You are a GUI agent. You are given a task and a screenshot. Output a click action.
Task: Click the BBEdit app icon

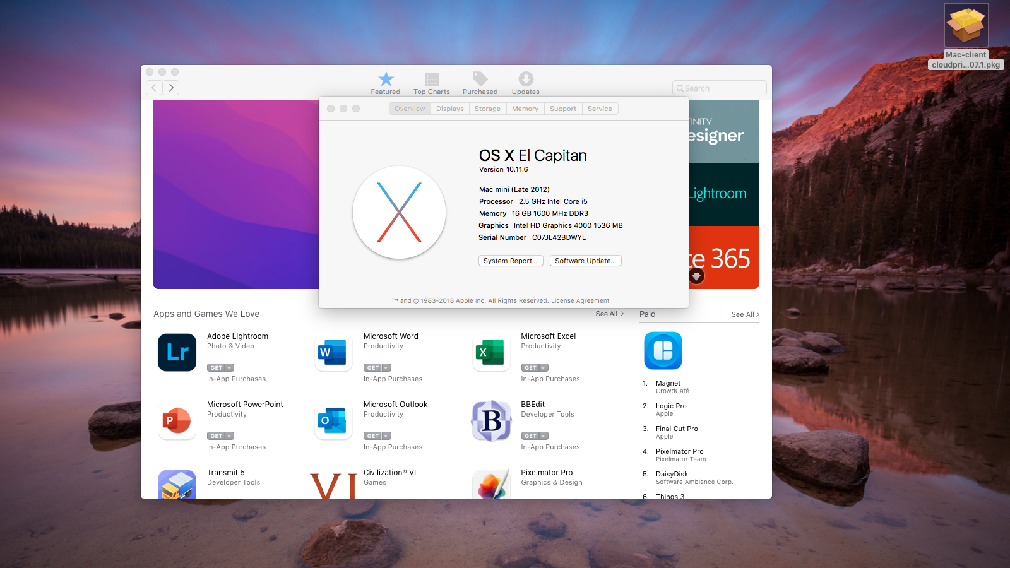pyautogui.click(x=491, y=420)
